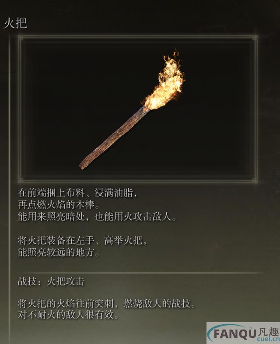
Task: Click the top-left frame corner ornament
Action: pos(21,38)
